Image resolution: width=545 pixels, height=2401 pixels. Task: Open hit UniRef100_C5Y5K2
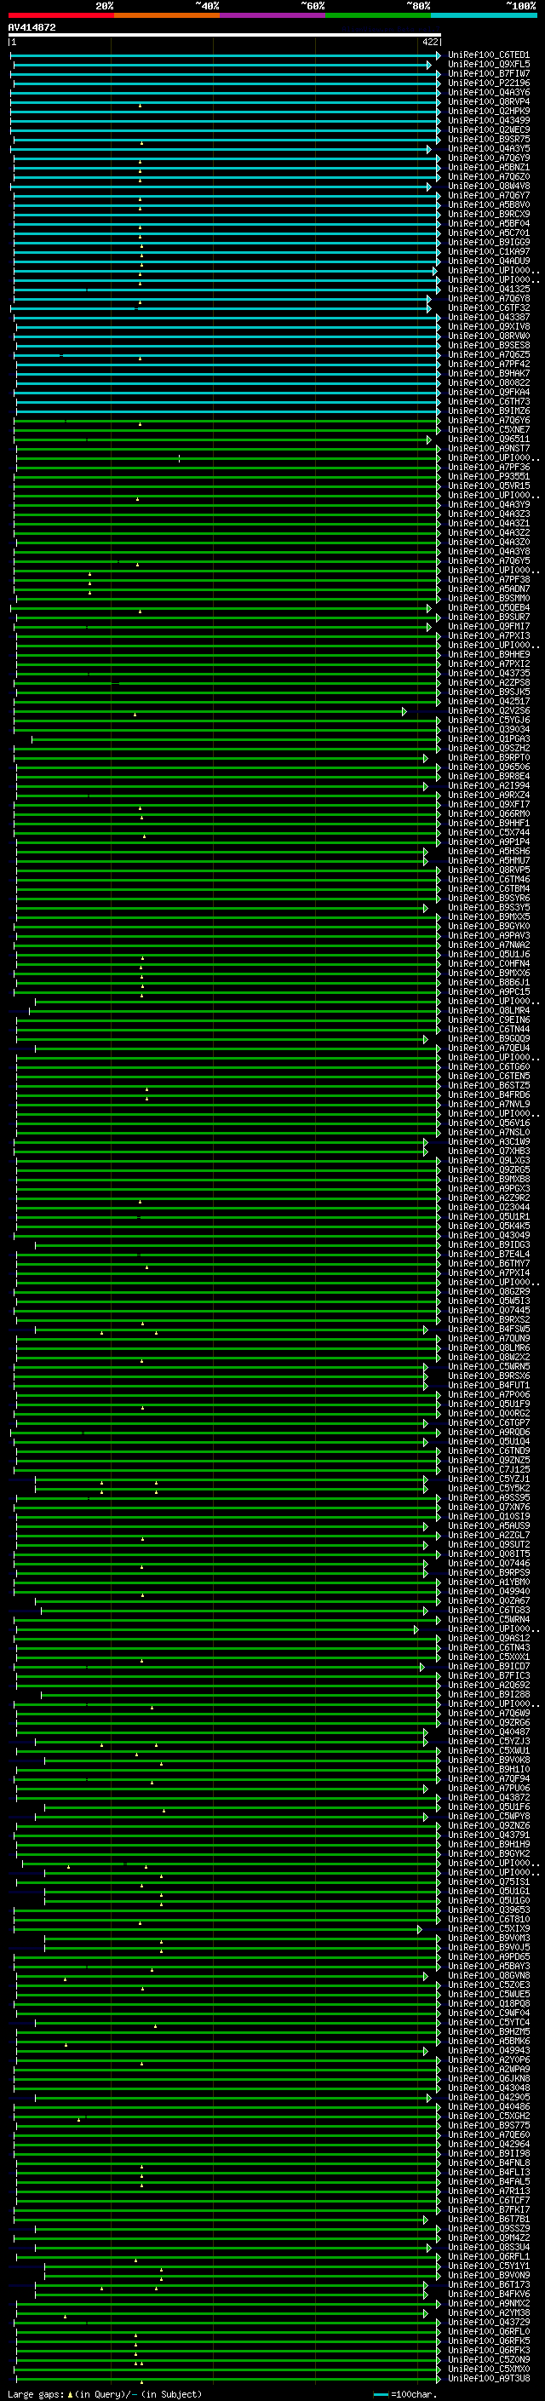coord(488,1488)
